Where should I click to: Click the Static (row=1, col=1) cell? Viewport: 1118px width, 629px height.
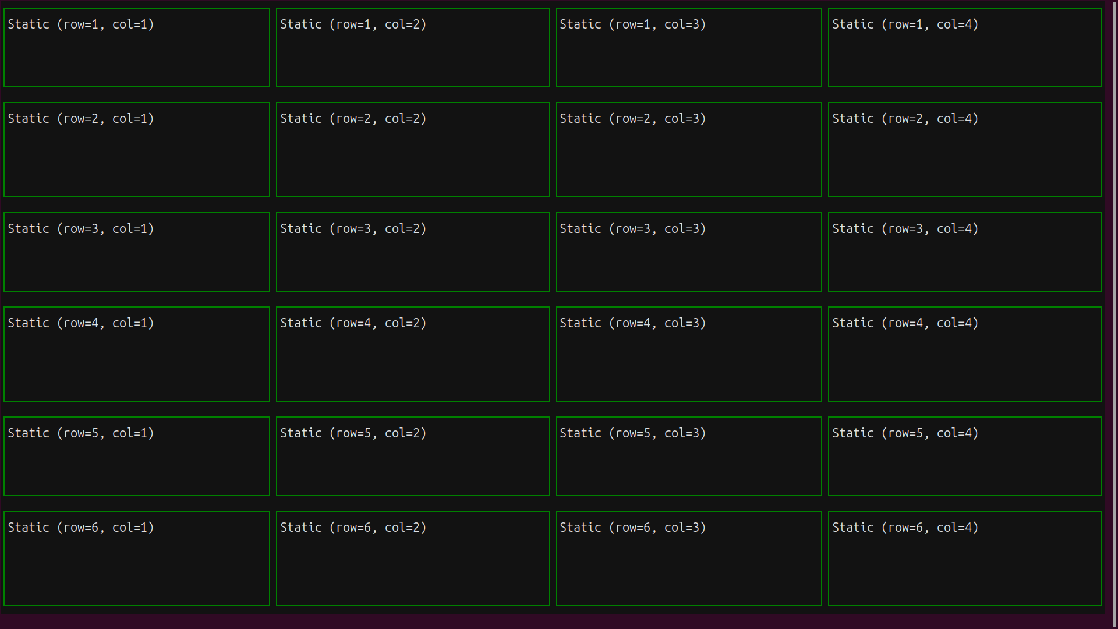136,47
